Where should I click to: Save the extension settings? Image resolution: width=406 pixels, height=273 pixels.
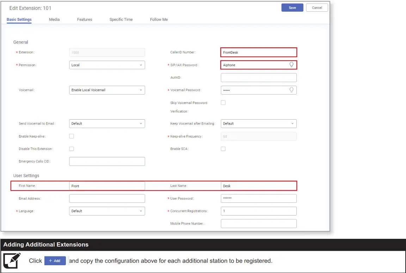(x=292, y=7)
